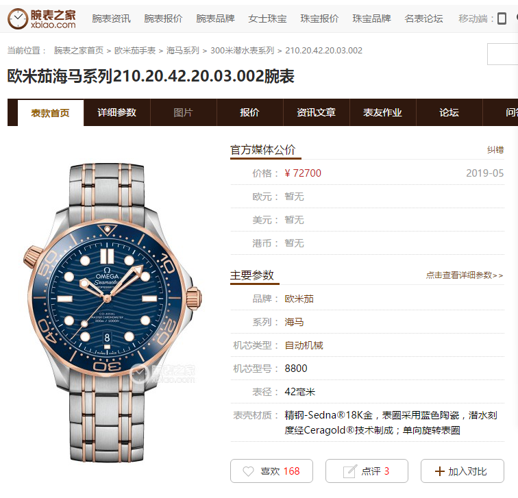Open the 表友作业 tab

(x=382, y=112)
